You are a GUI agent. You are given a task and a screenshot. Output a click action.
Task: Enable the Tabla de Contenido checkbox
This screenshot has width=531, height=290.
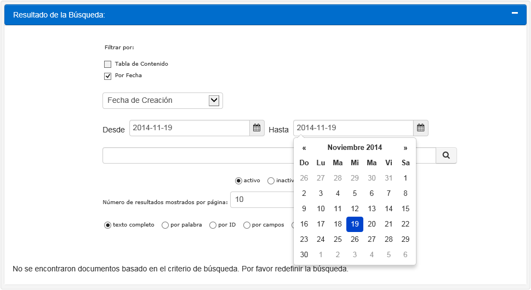108,64
